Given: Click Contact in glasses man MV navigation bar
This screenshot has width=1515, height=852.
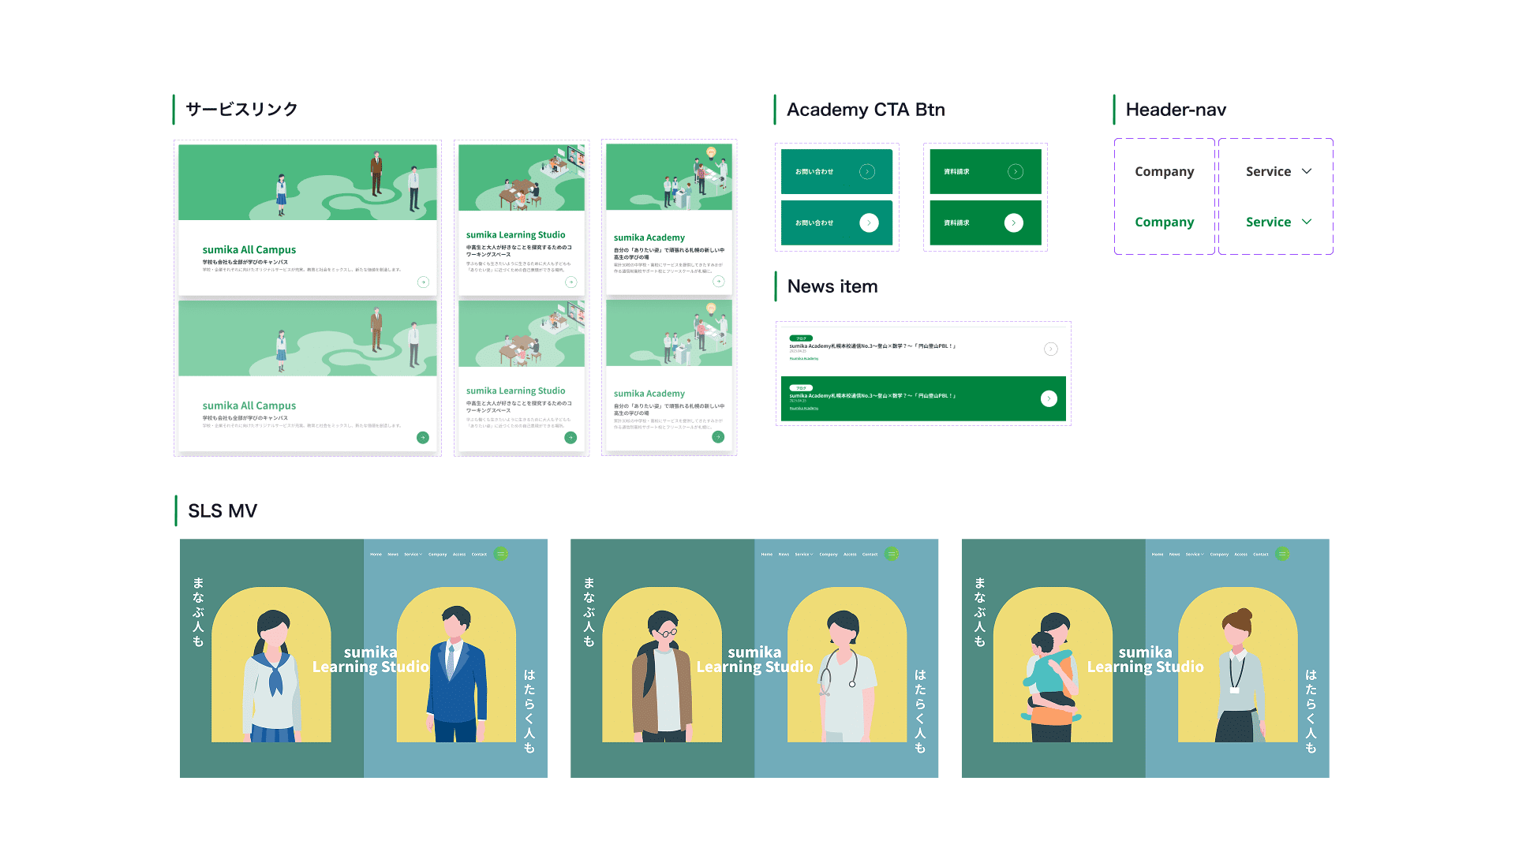Looking at the screenshot, I should click(x=870, y=555).
